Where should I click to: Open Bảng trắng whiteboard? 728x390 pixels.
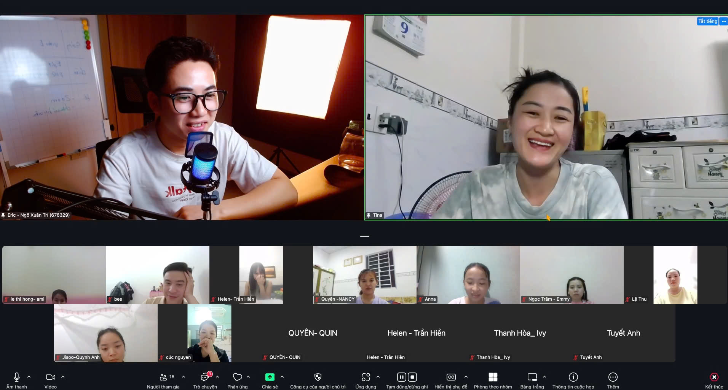coord(532,377)
